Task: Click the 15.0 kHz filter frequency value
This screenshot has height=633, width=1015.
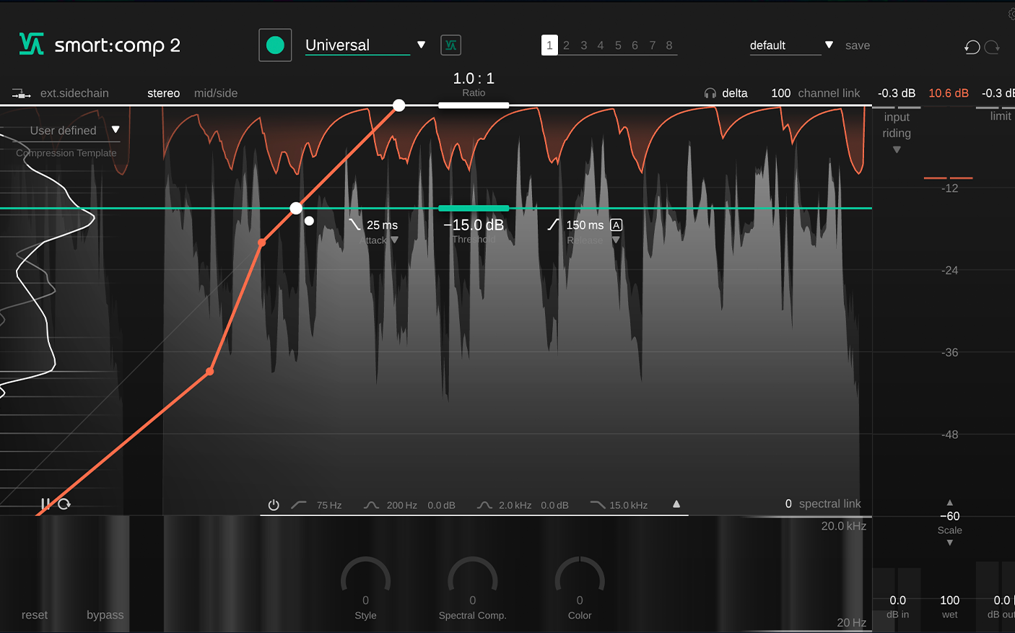Action: (x=629, y=505)
